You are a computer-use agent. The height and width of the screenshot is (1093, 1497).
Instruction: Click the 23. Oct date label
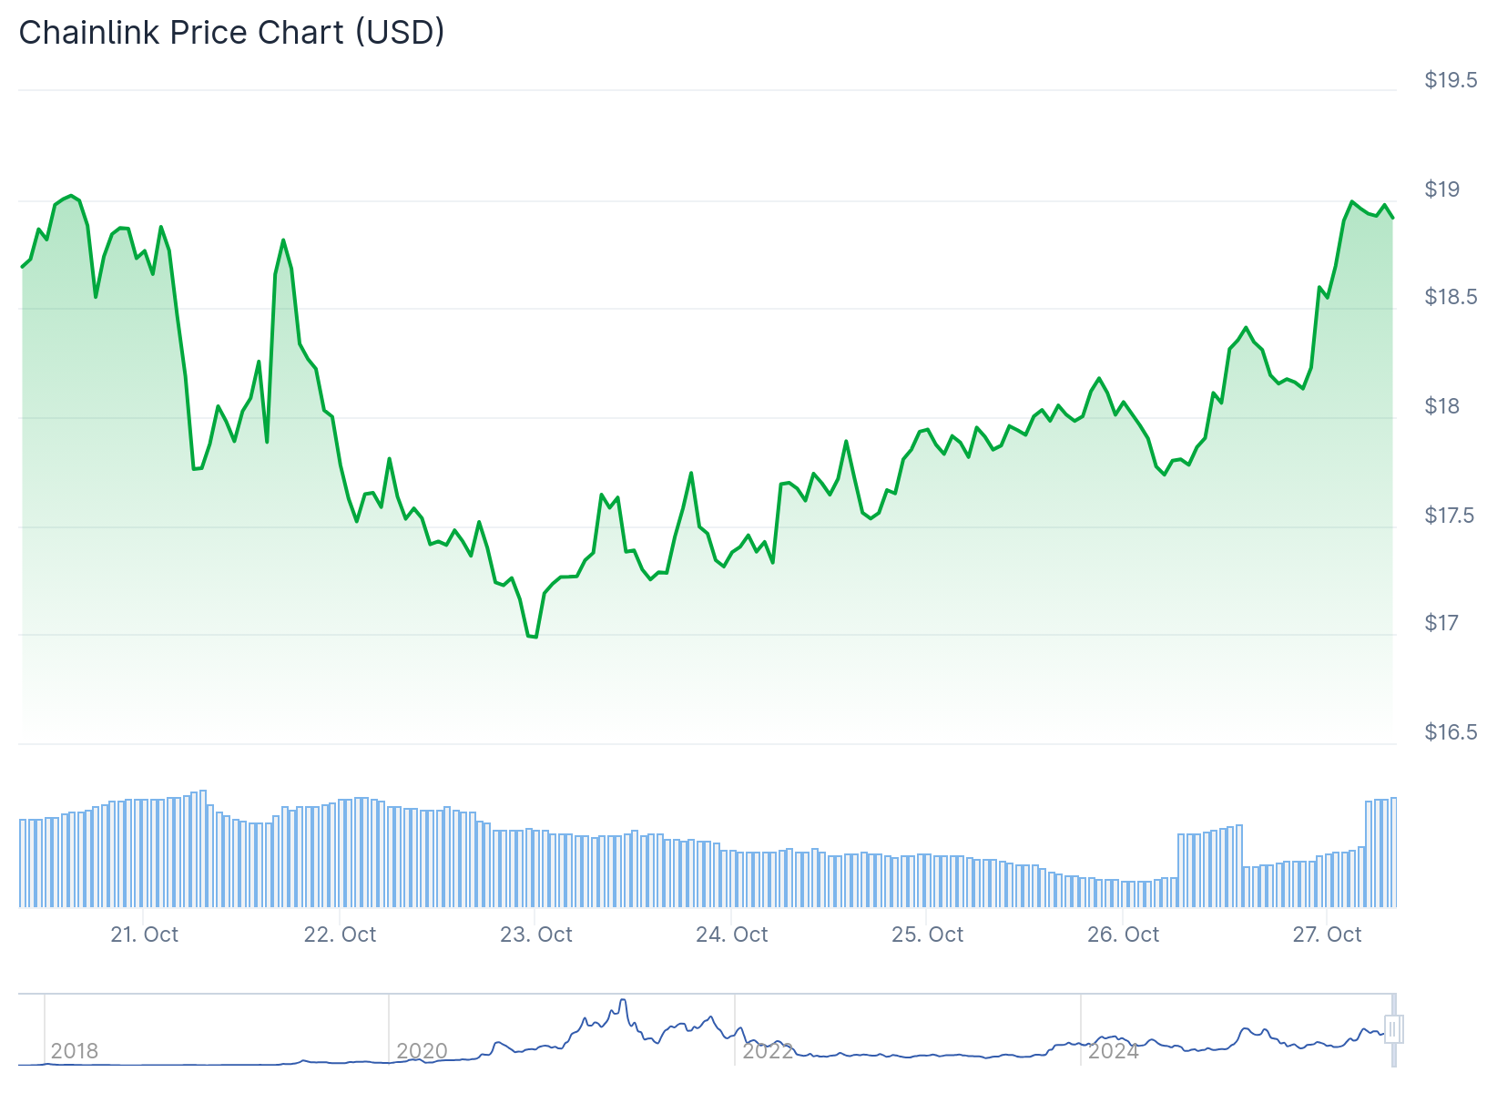(536, 935)
